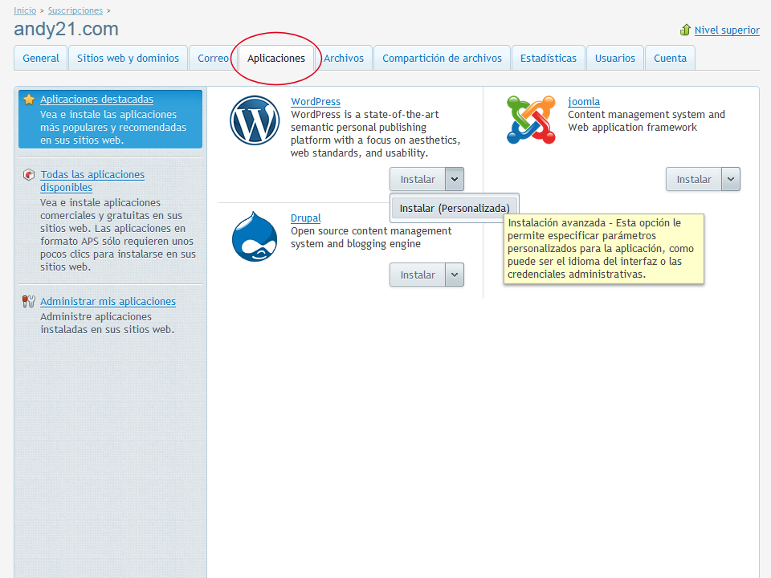Open the General tab

[x=41, y=58]
